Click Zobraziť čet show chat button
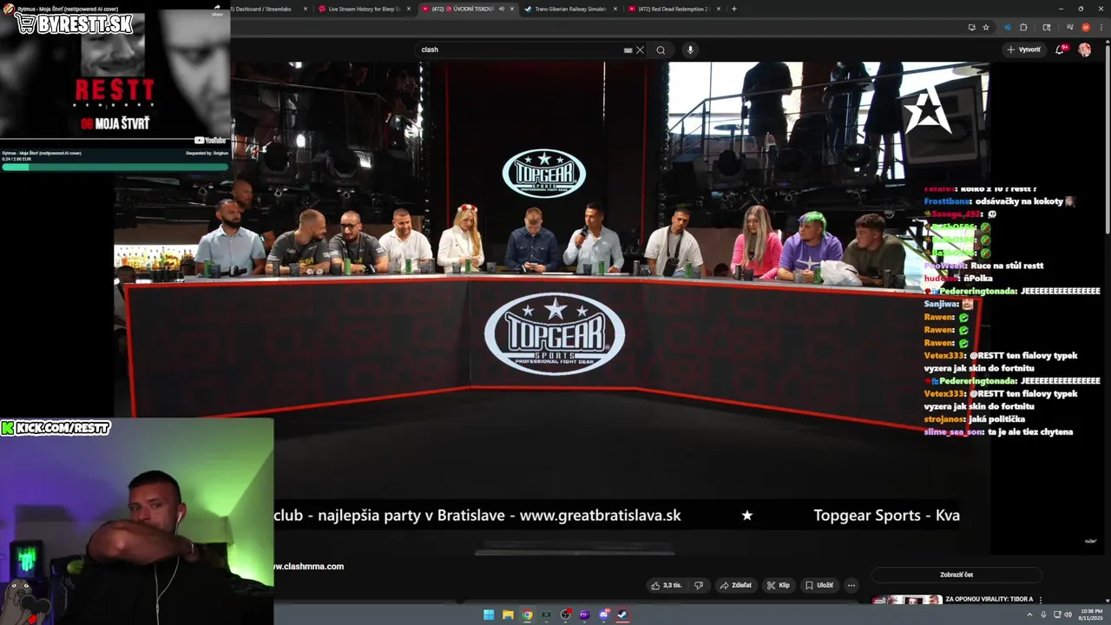 (x=957, y=575)
